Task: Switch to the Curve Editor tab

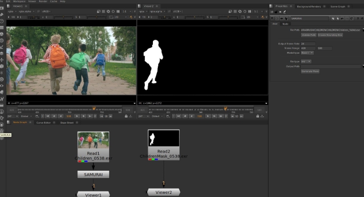Action: (43, 123)
